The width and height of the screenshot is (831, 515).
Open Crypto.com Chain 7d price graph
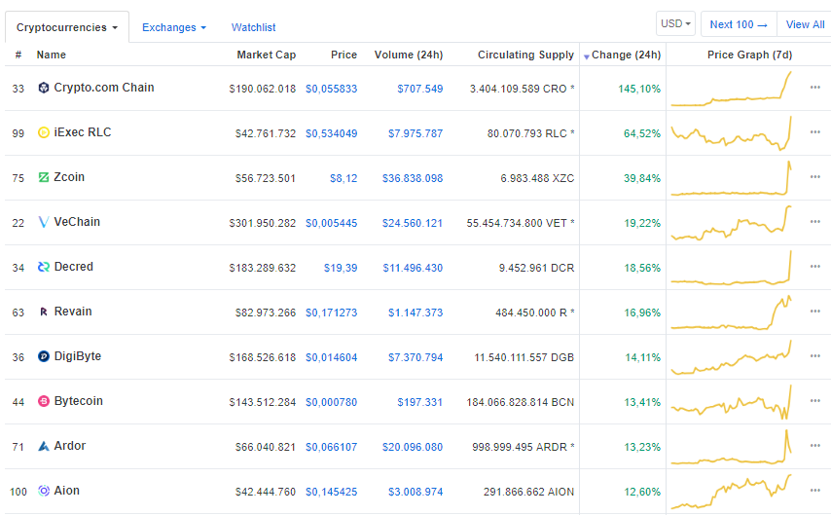[732, 89]
